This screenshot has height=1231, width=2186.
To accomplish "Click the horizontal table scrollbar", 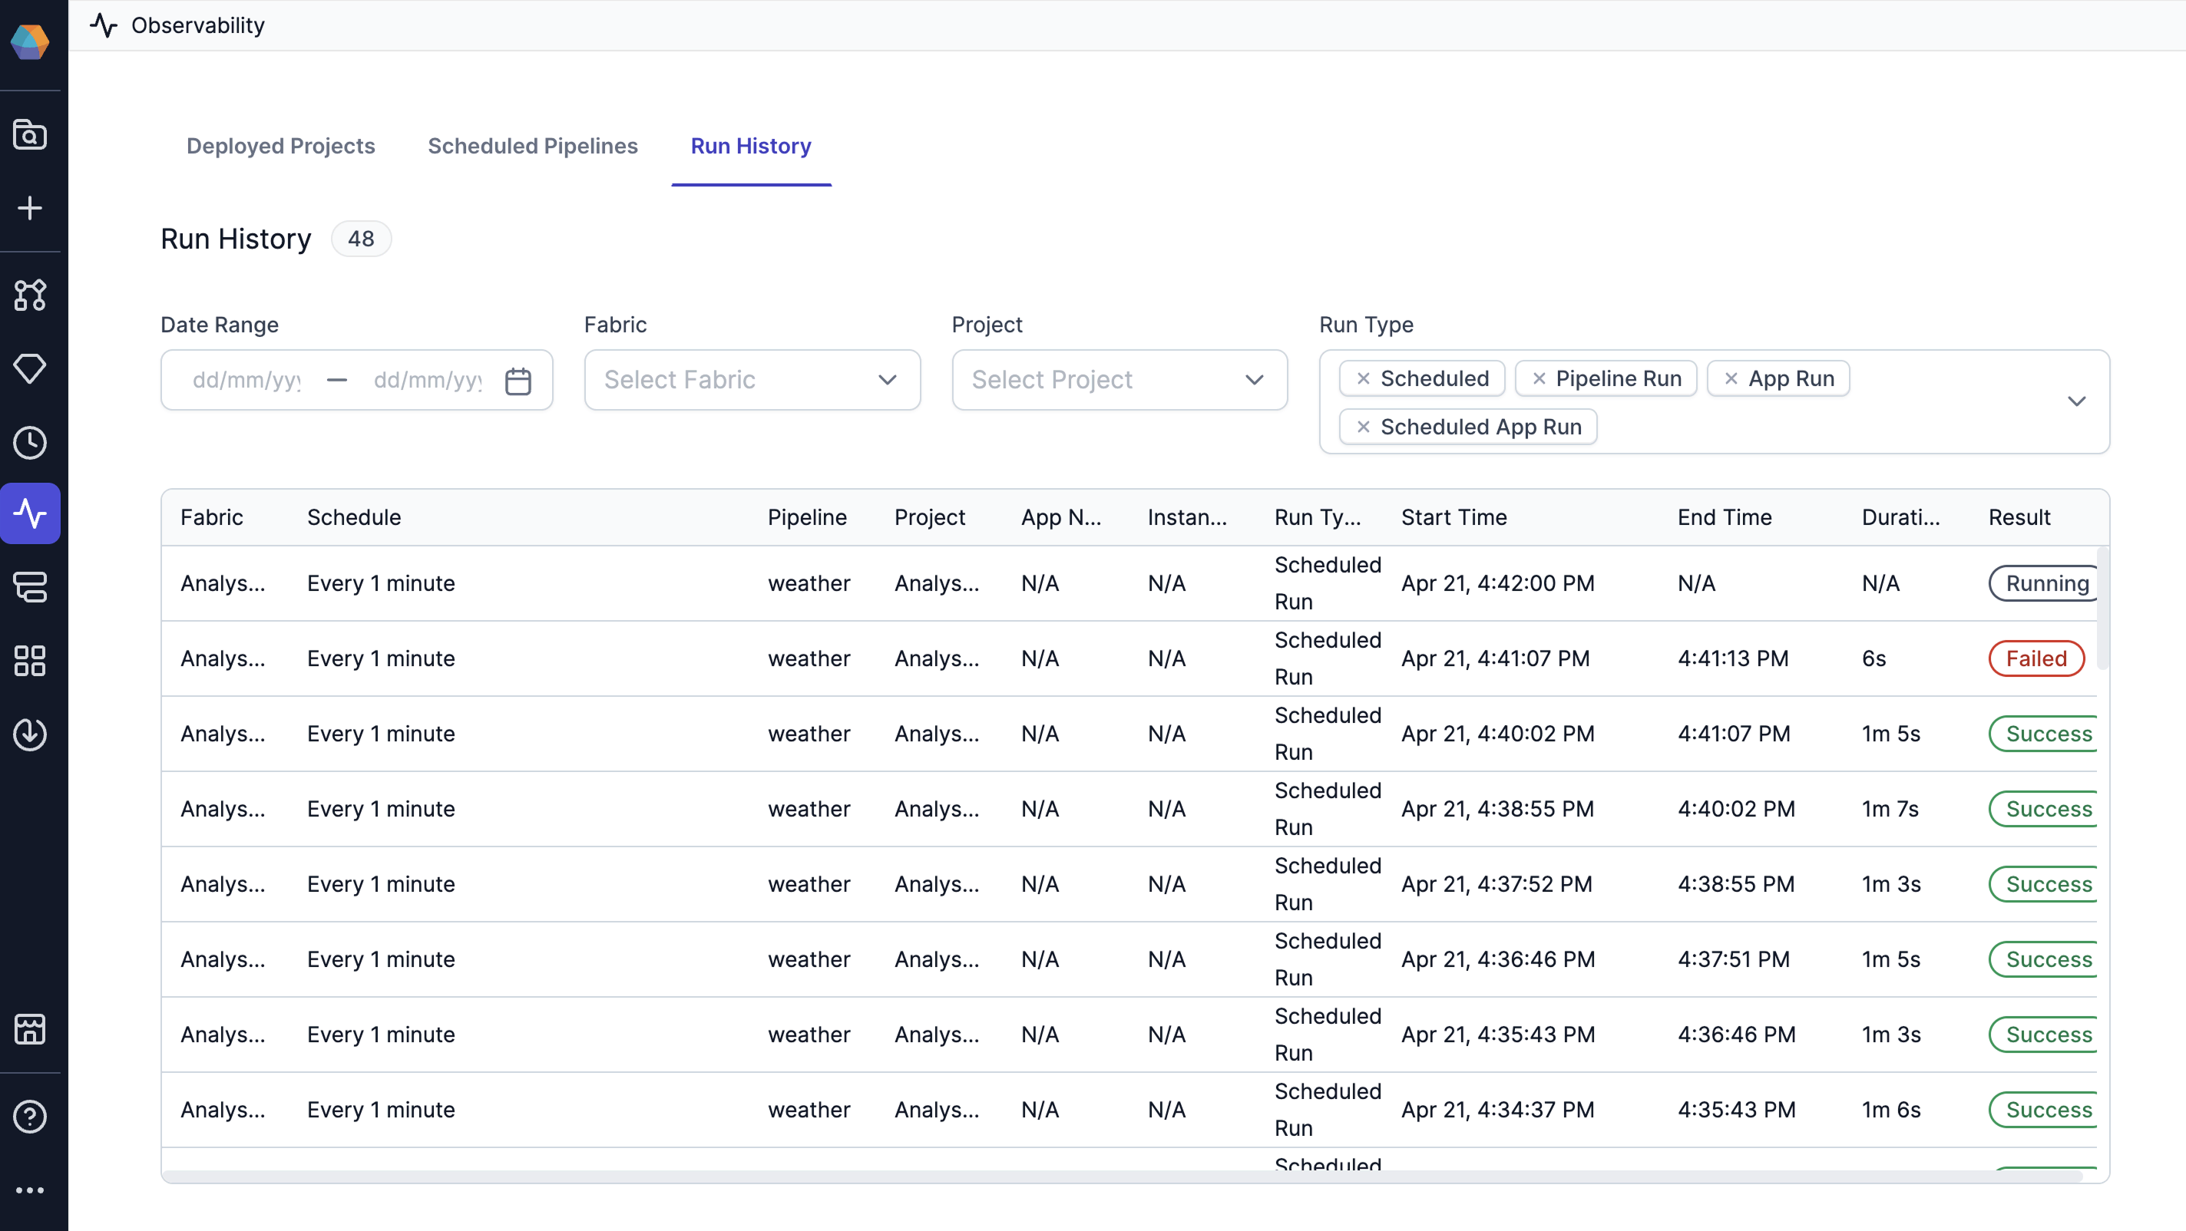I will 1122,1176.
